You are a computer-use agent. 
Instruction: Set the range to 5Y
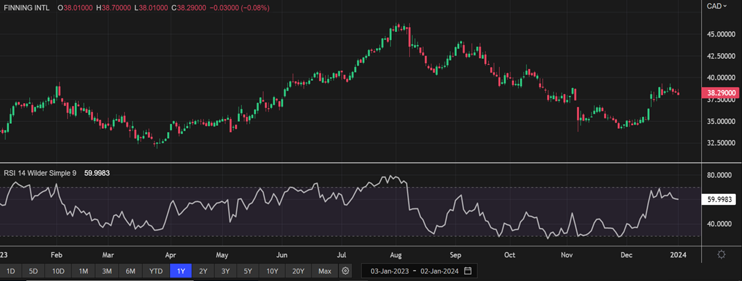point(248,271)
